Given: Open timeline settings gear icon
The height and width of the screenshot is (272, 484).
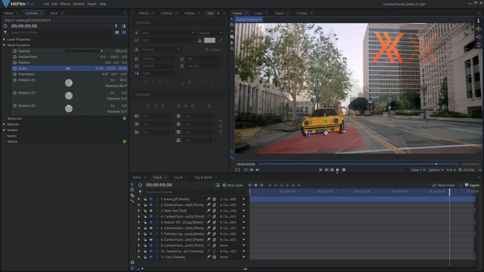Looking at the screenshot, I should (132, 263).
